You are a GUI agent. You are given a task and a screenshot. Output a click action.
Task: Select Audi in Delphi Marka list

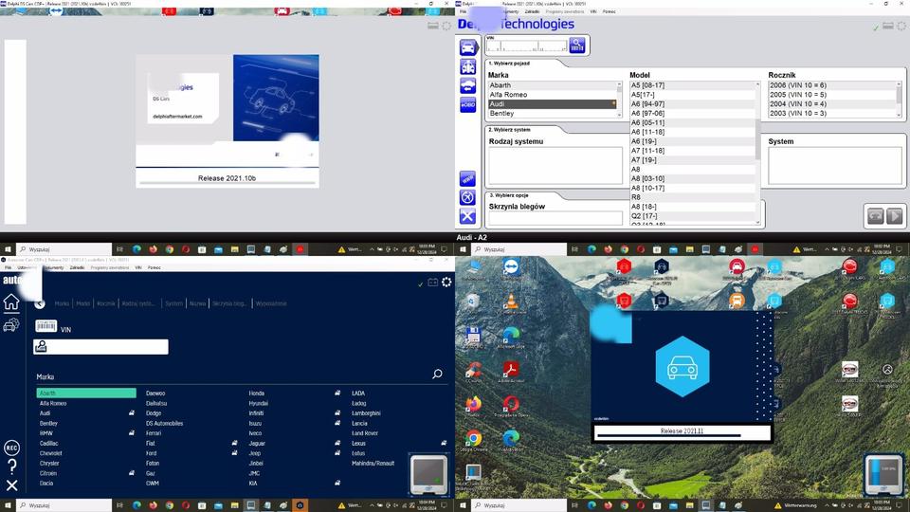(552, 104)
